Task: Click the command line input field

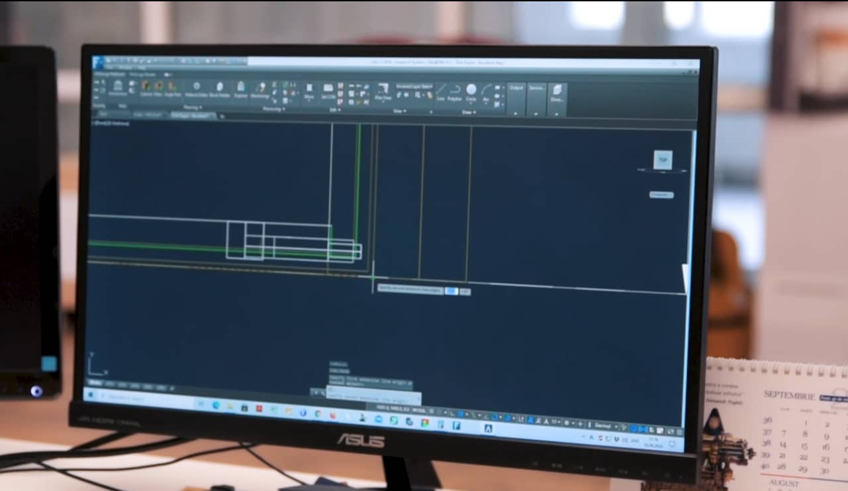Action: 373,394
